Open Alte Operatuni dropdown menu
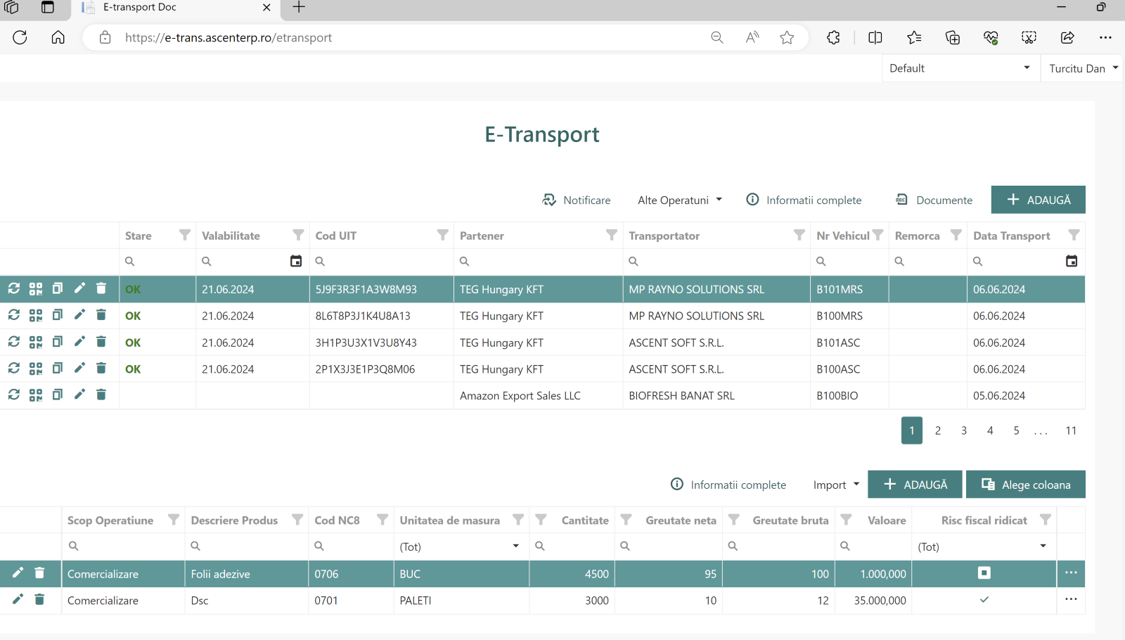This screenshot has height=640, width=1125. (x=679, y=200)
